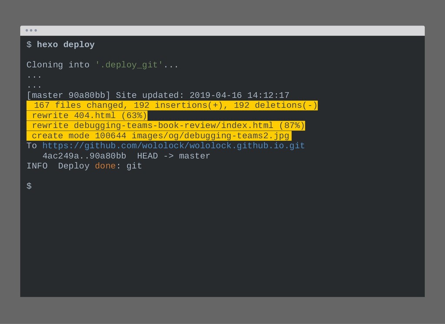Click the 'Site updated' timestamp 14:12:17
This screenshot has width=445, height=324.
click(x=268, y=95)
